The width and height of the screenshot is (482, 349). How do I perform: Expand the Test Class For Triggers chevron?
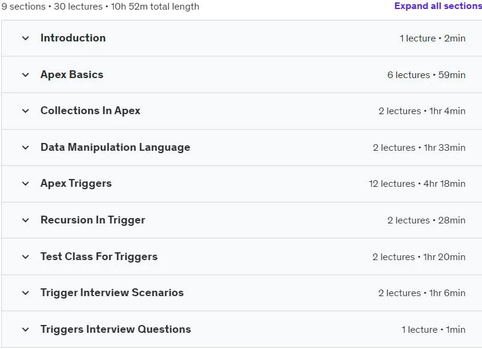(x=26, y=256)
